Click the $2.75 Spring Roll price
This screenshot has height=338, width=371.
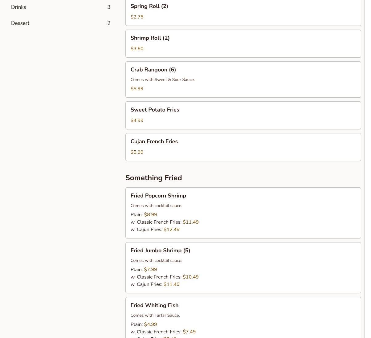click(137, 17)
